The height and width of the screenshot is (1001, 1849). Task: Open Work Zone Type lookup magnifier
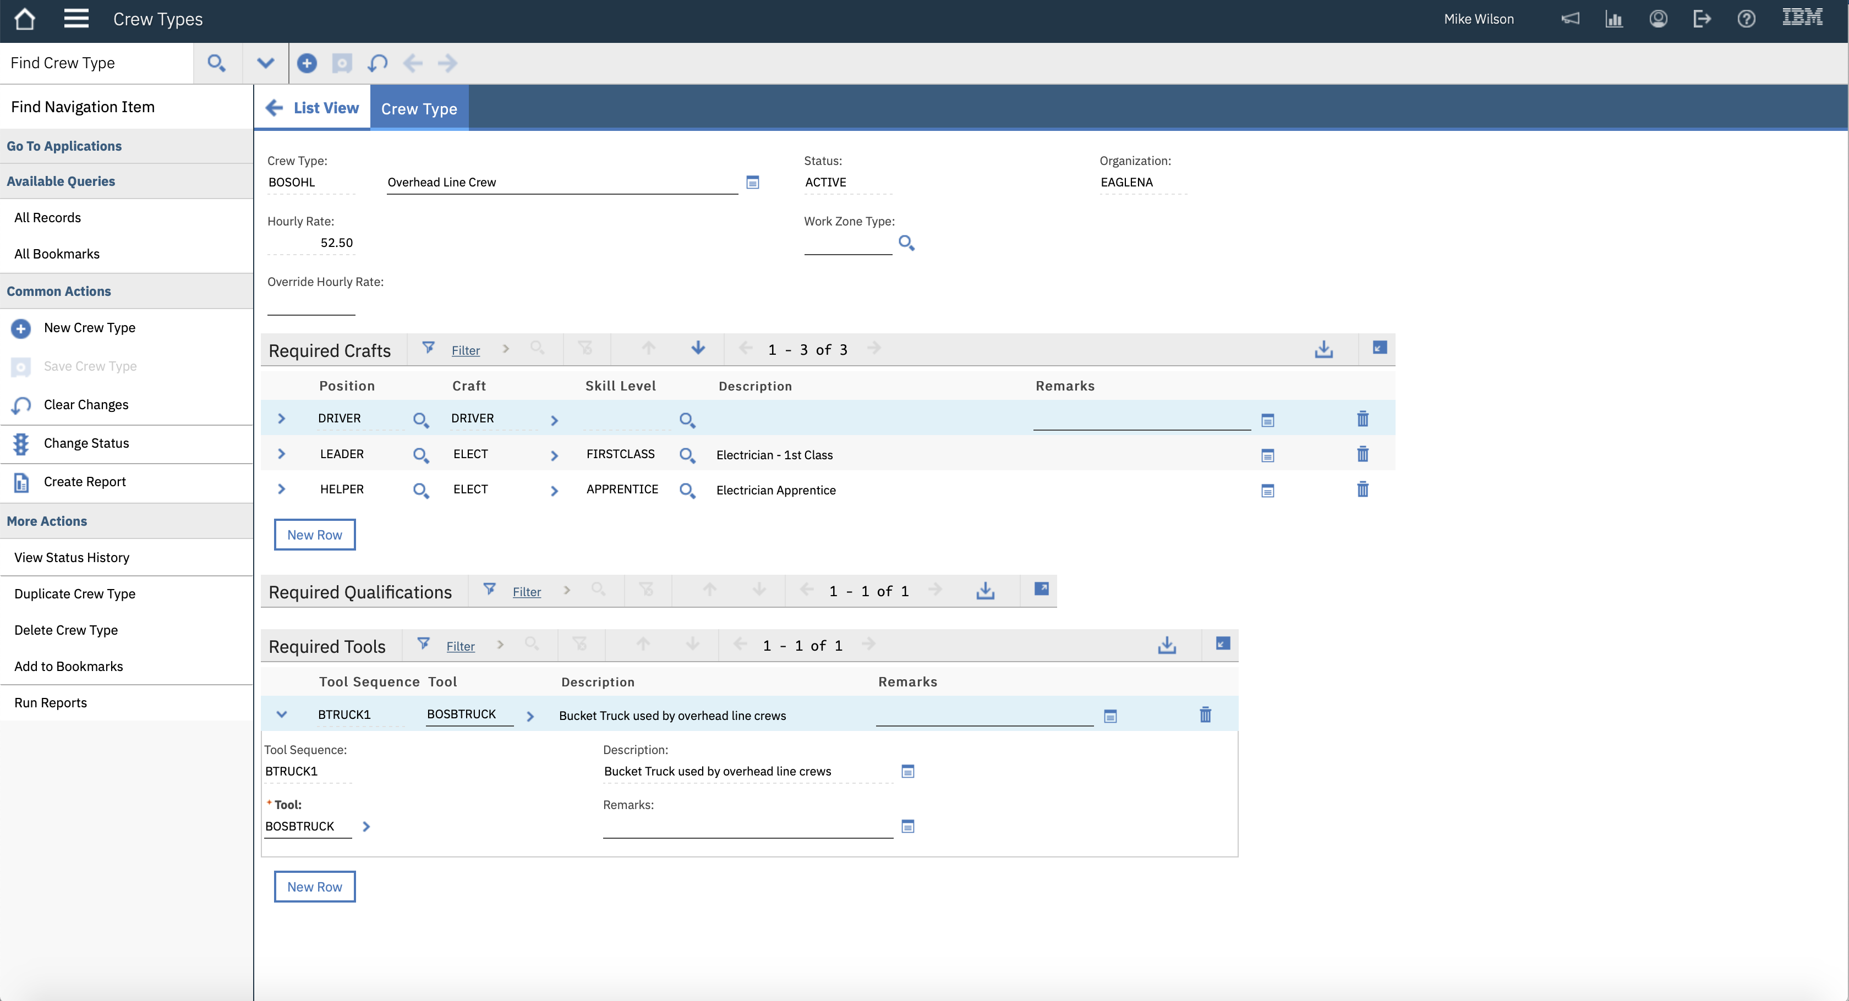pos(906,243)
